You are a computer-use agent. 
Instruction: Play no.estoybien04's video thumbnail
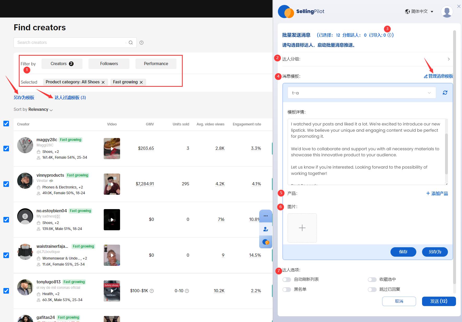[x=112, y=220]
